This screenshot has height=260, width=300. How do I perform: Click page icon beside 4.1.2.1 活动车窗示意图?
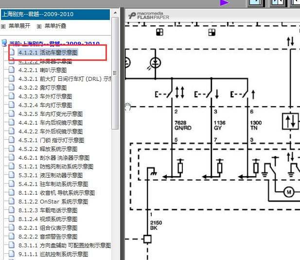(12, 52)
